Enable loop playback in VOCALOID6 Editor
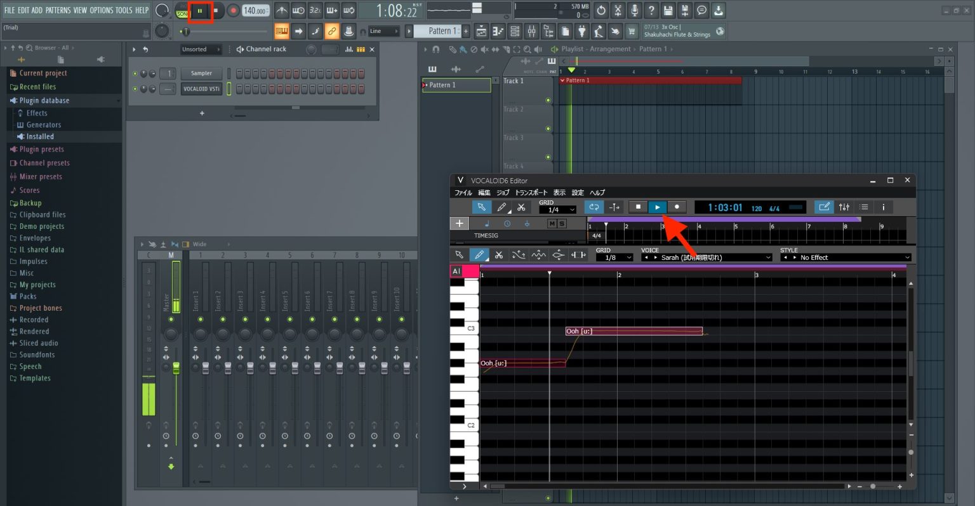This screenshot has height=506, width=975. coord(594,207)
